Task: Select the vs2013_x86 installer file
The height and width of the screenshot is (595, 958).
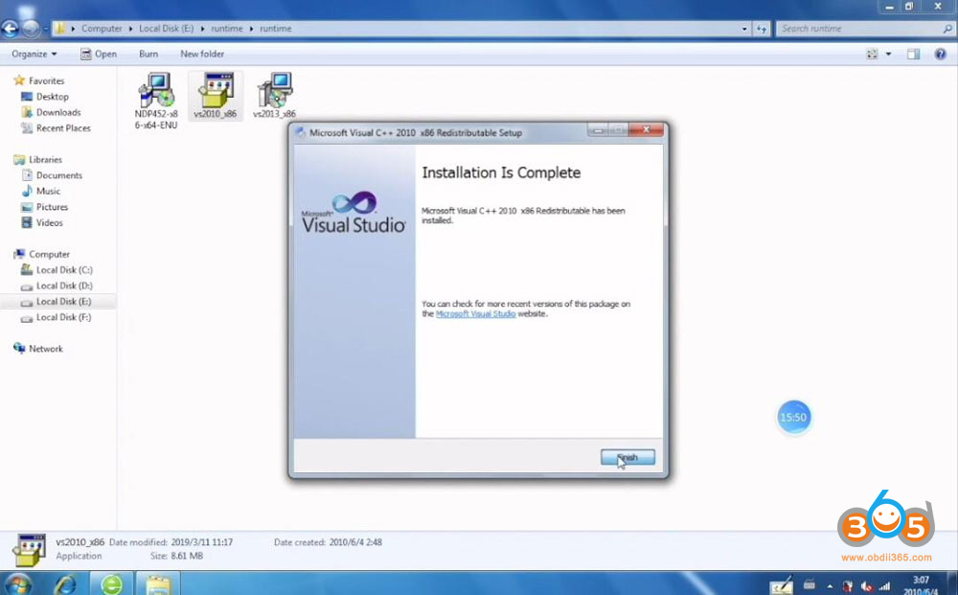Action: click(x=274, y=95)
